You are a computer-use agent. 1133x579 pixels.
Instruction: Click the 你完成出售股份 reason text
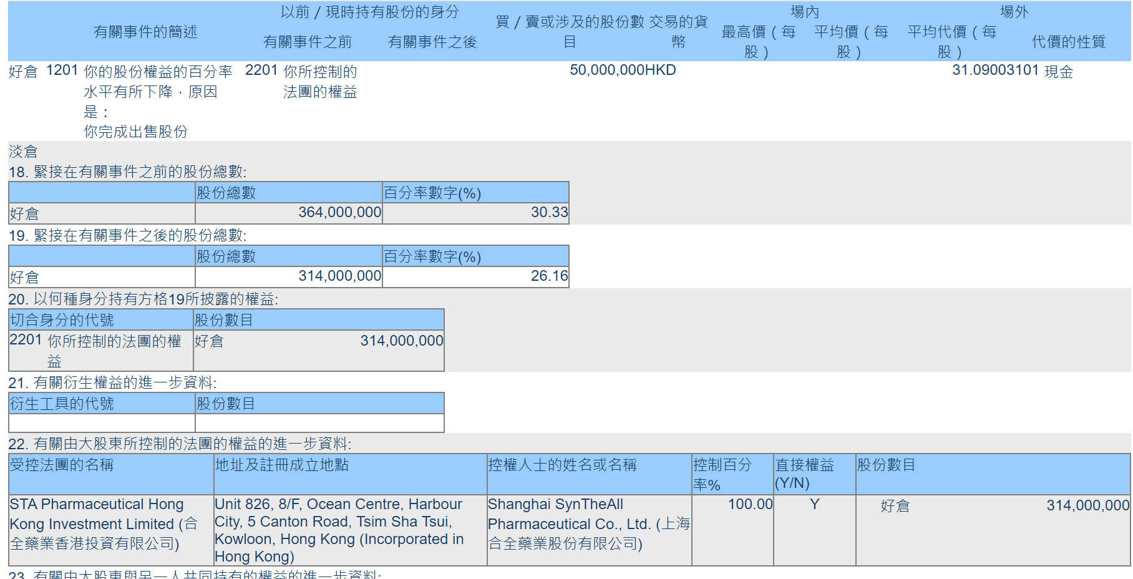coord(135,132)
